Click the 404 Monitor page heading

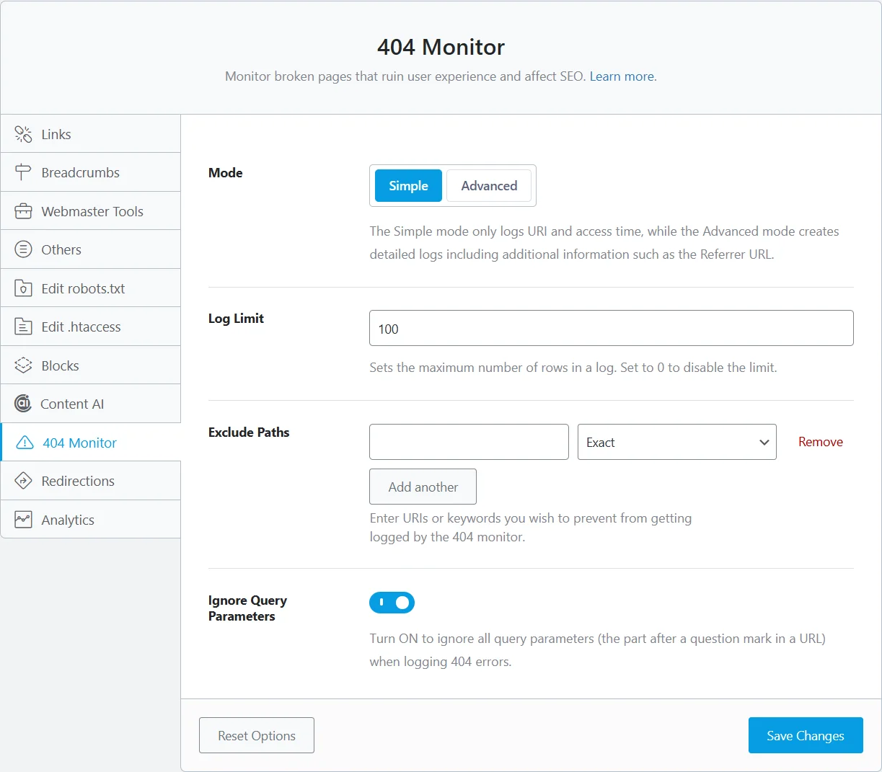[441, 47]
